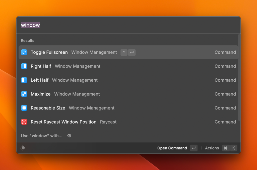Click the red Reset Raycast Window Position icon
This screenshot has width=257, height=170.
coord(24,122)
